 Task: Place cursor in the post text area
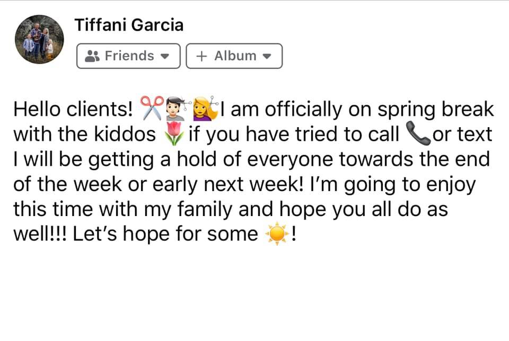254,286
